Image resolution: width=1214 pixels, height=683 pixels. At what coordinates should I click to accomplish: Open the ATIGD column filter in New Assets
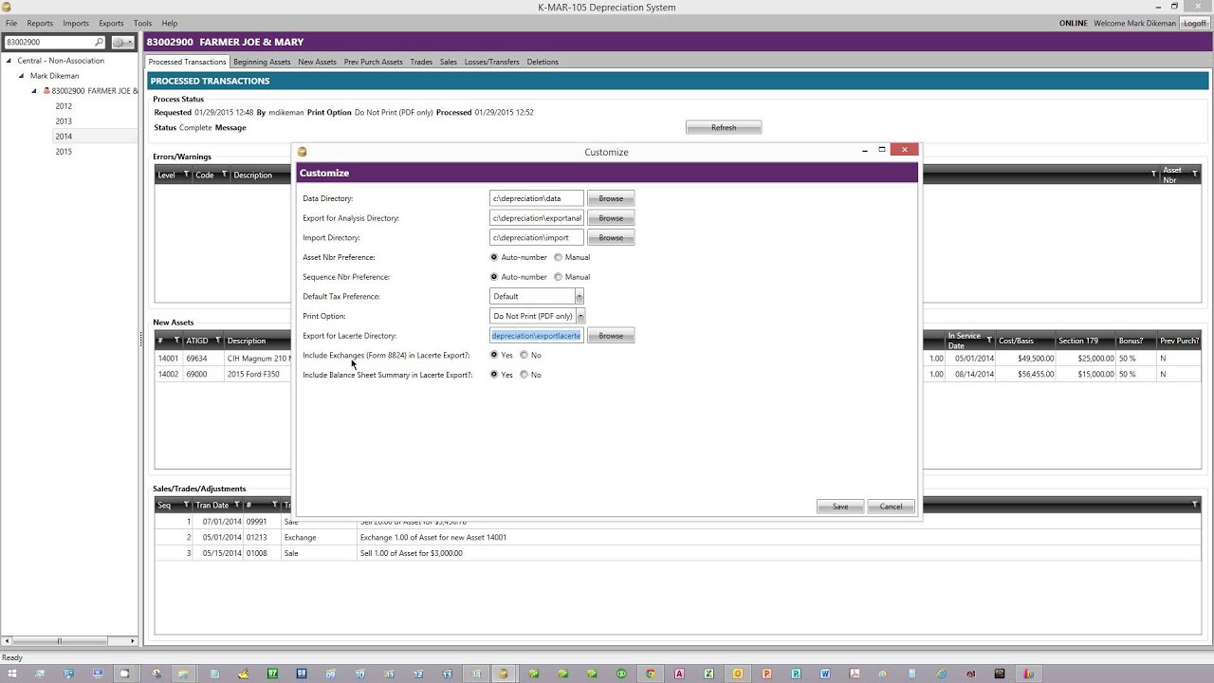pos(217,341)
